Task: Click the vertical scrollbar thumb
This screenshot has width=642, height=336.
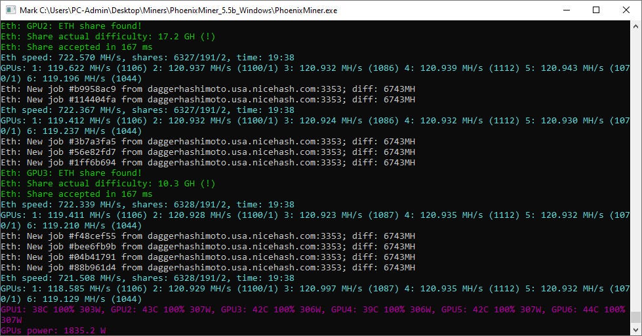Action: [635, 317]
